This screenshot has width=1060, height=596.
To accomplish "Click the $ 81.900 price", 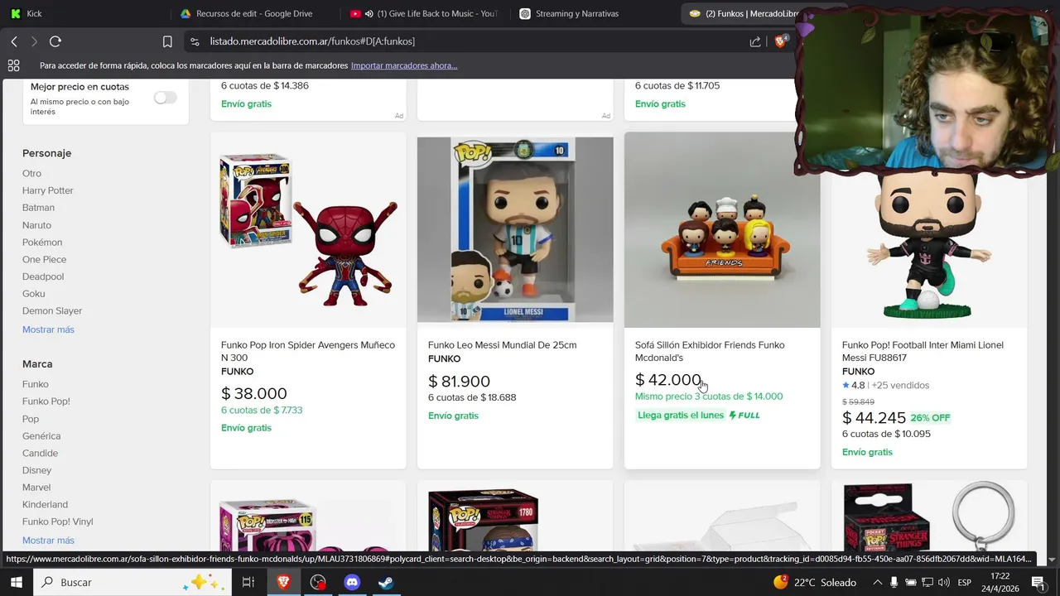I will [459, 382].
